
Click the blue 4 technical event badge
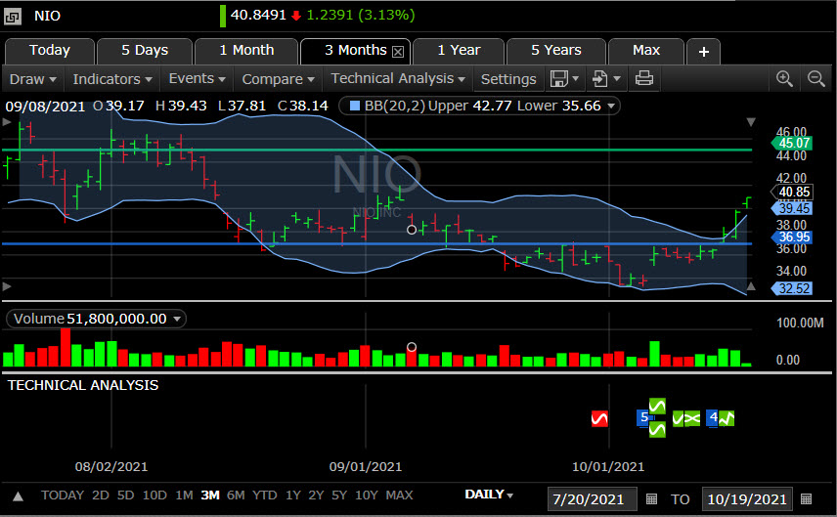713,417
